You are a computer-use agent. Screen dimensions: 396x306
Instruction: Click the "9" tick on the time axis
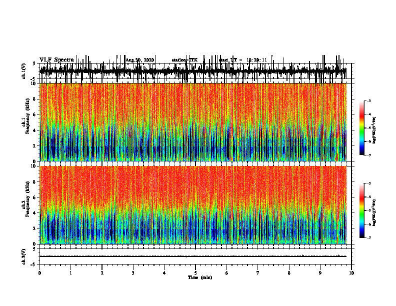(x=320, y=273)
